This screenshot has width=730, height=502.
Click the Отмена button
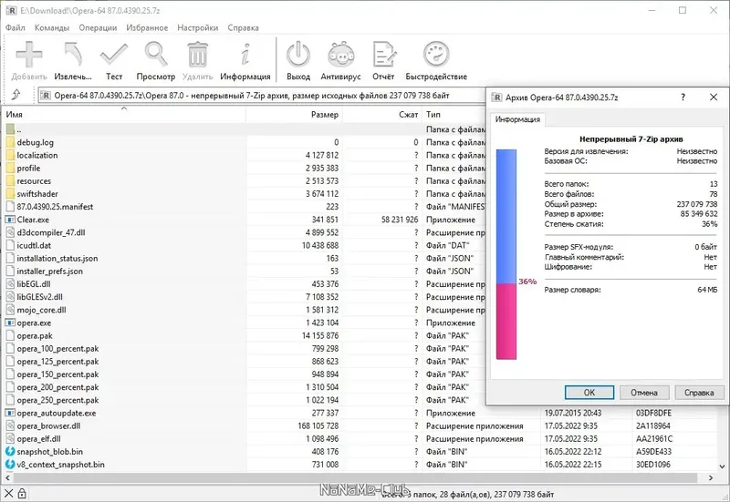pyautogui.click(x=644, y=393)
